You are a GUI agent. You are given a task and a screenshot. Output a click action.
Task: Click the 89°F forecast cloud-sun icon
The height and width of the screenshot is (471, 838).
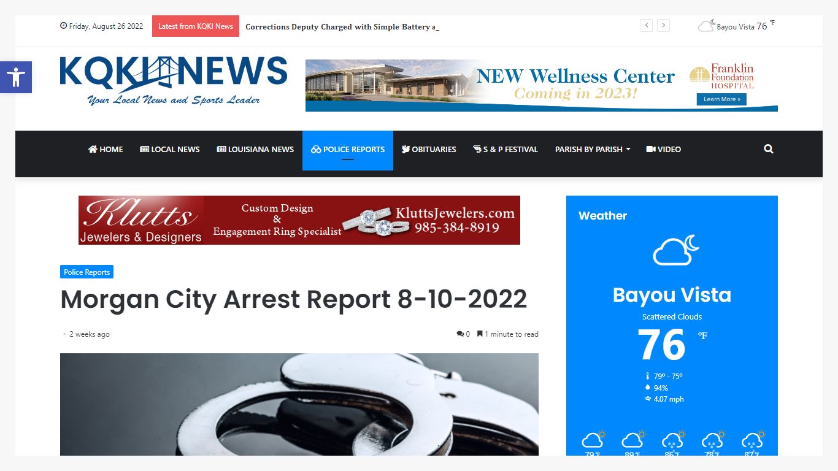point(633,439)
